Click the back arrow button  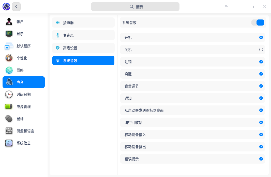point(16,7)
